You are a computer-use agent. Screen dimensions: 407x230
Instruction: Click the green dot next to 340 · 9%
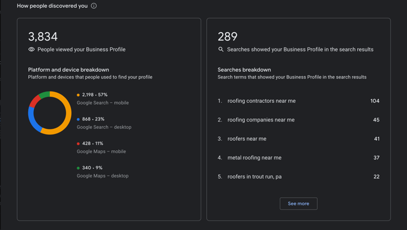coord(79,168)
